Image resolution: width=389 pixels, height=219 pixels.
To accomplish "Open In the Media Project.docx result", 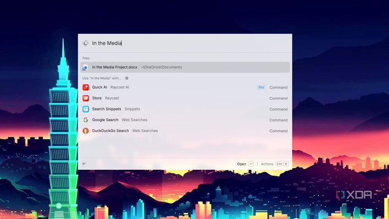I will pyautogui.click(x=185, y=67).
